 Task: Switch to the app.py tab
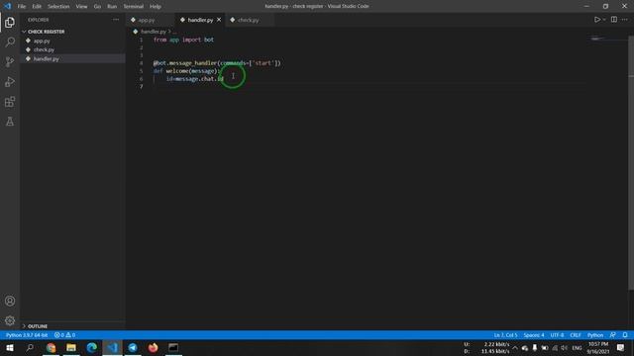(147, 20)
